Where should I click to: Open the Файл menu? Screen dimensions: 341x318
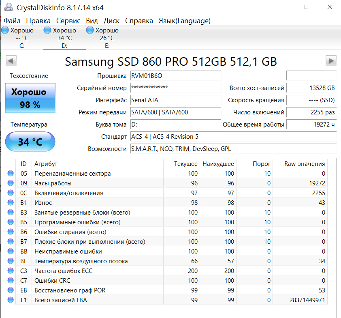coord(12,21)
